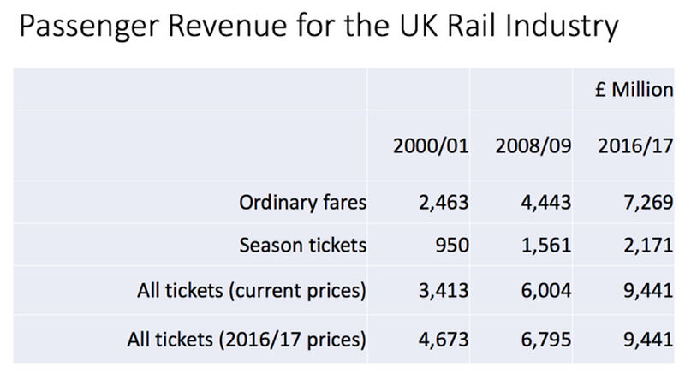Select the All tickets (current prices) row label

pos(252,291)
